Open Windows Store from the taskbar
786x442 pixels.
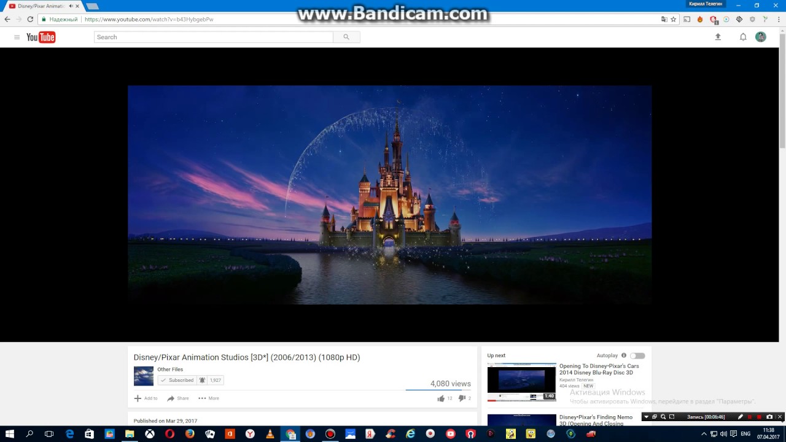(x=89, y=434)
